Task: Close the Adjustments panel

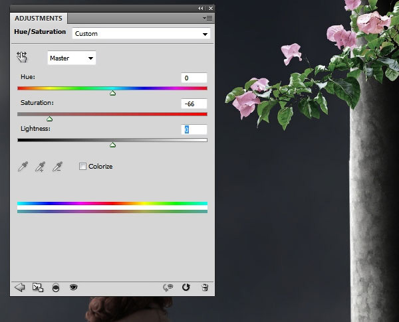Action: pyautogui.click(x=211, y=9)
